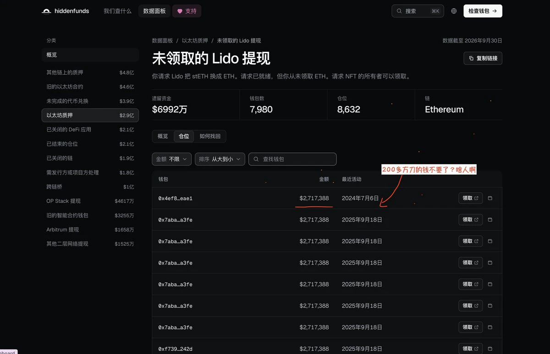The image size is (550, 354).
Task: Open the 金额 不限 filter dropdown
Action: [x=172, y=159]
